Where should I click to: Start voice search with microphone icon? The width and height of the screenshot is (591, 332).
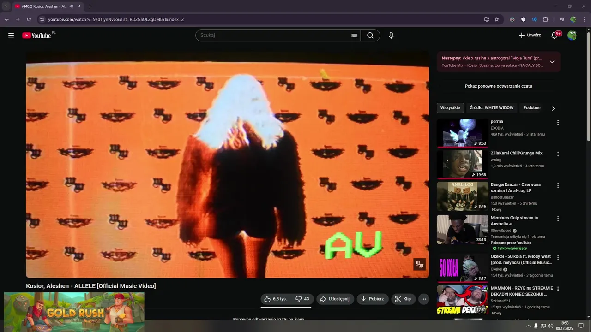tap(391, 35)
